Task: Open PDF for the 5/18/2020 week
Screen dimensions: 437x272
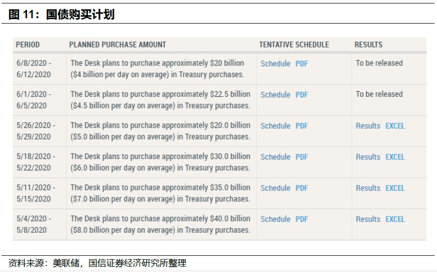Action: tap(302, 157)
